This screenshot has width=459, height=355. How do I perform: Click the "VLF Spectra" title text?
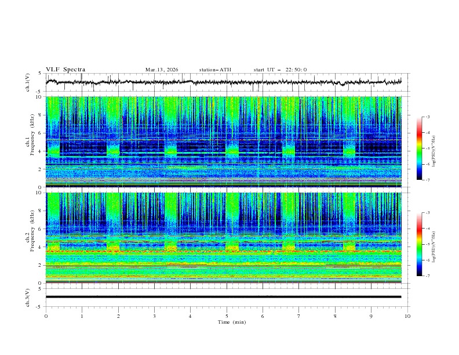[x=65, y=70]
